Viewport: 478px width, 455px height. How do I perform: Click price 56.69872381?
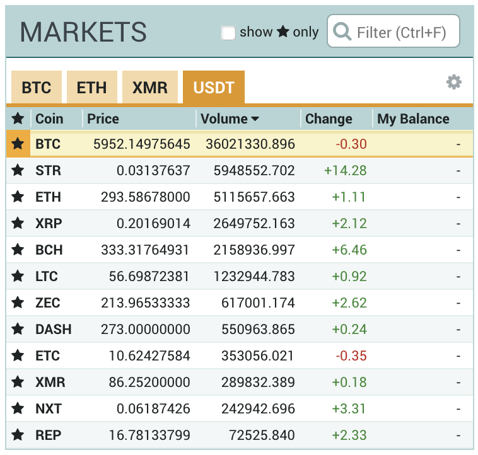pos(149,277)
